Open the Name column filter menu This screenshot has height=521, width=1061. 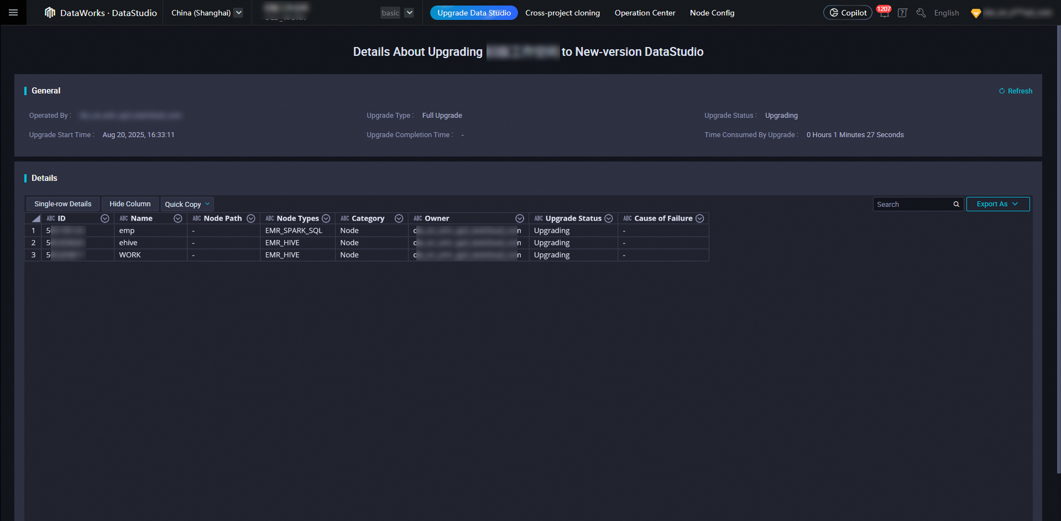click(x=177, y=218)
